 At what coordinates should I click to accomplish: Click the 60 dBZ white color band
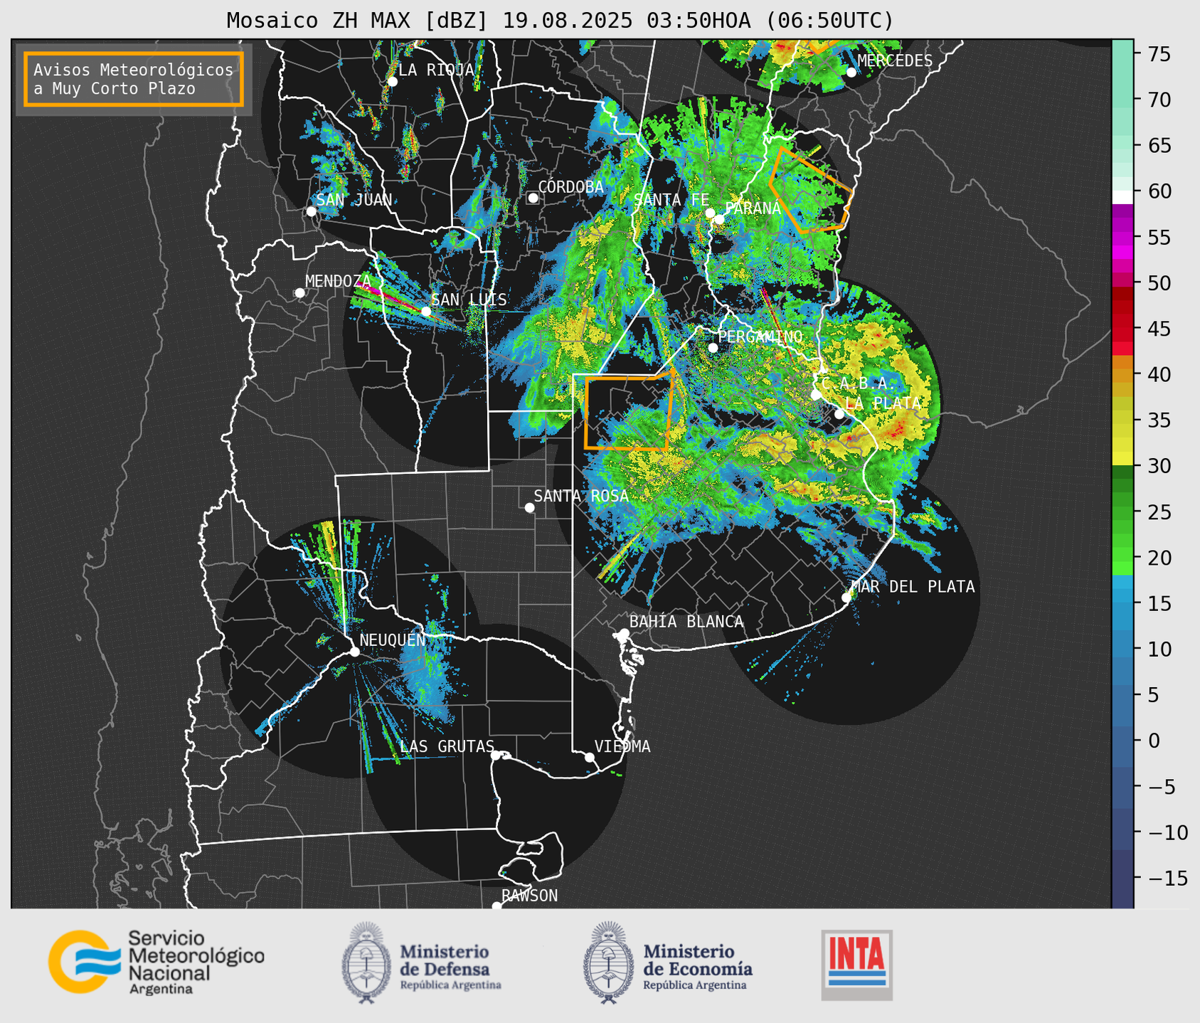click(x=1122, y=197)
